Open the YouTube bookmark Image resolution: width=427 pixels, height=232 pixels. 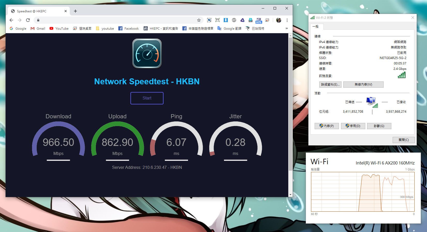(x=59, y=29)
